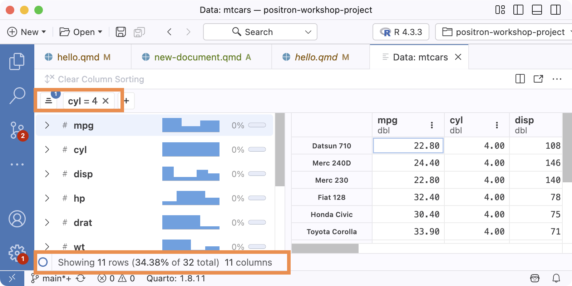Screen dimensions: 572x286
Task: Expand the hp column summary
Action: 47,198
